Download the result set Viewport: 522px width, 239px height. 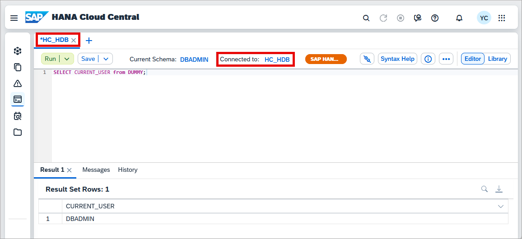(x=499, y=189)
